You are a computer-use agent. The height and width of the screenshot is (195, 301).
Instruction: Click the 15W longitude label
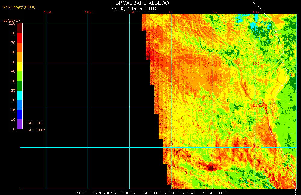click(47, 12)
